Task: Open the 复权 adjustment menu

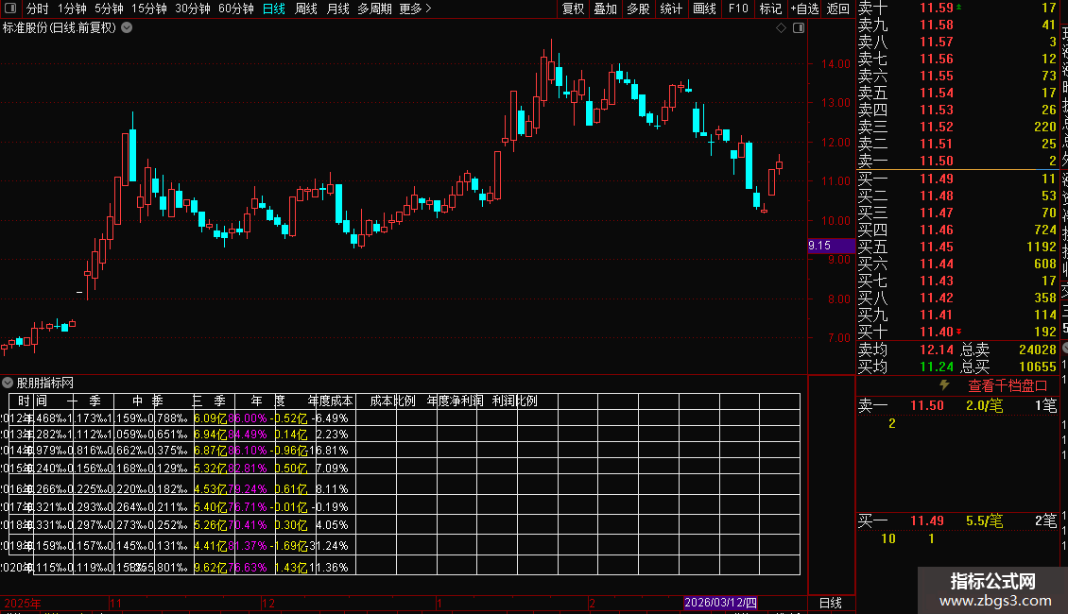Action: (573, 9)
